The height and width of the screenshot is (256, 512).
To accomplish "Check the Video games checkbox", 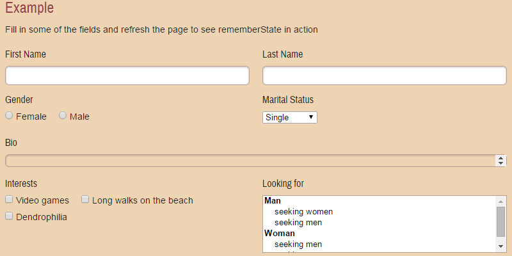I will point(9,200).
